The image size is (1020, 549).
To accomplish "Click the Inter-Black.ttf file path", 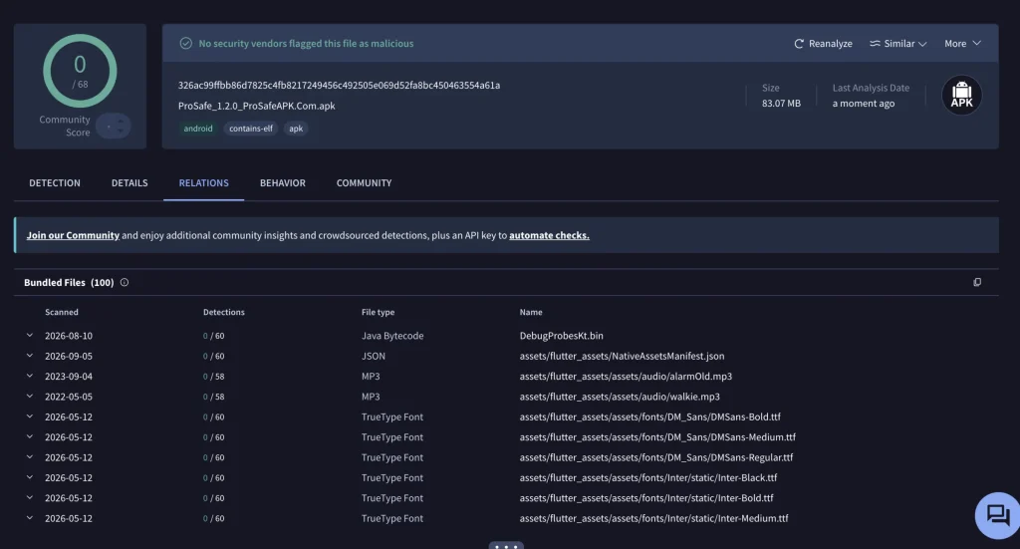I will click(648, 477).
